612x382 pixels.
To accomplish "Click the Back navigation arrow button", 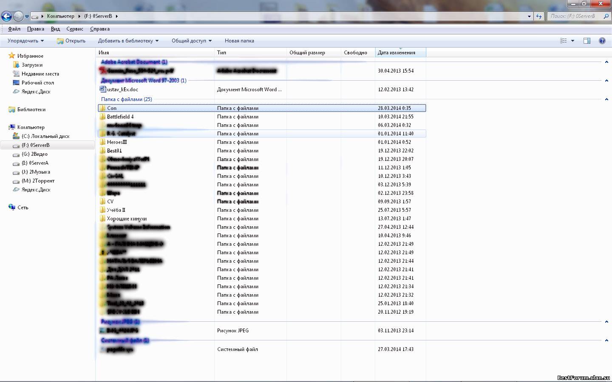I will click(x=6, y=17).
